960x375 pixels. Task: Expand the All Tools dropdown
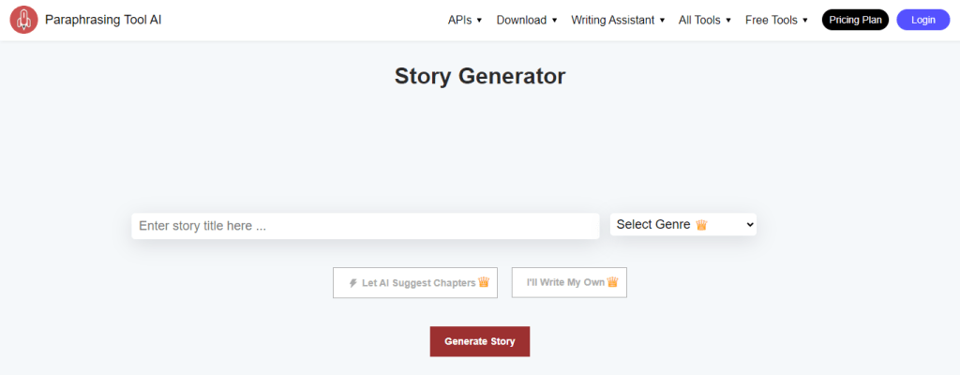pyautogui.click(x=705, y=20)
